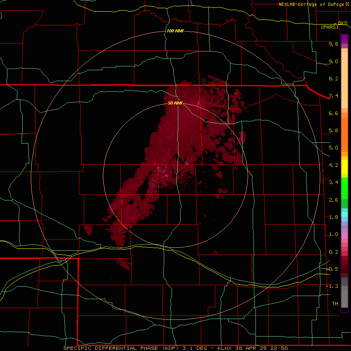
Task: Click the [PHAS] label above color bar
Action: pyautogui.click(x=330, y=27)
